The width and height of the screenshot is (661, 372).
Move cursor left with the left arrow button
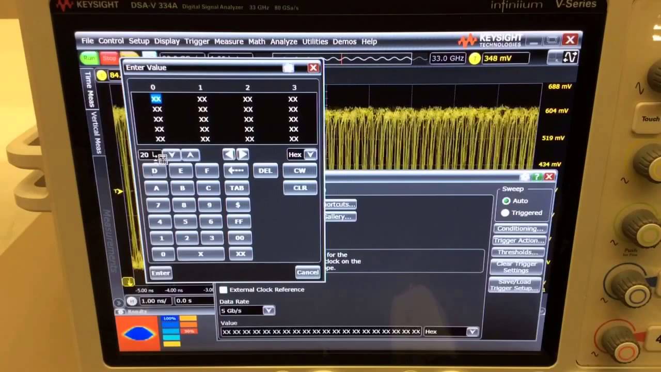point(228,154)
